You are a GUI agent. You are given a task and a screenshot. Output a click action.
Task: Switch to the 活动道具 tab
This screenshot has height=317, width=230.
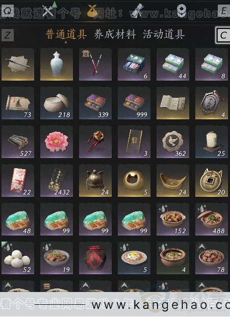coord(164,34)
